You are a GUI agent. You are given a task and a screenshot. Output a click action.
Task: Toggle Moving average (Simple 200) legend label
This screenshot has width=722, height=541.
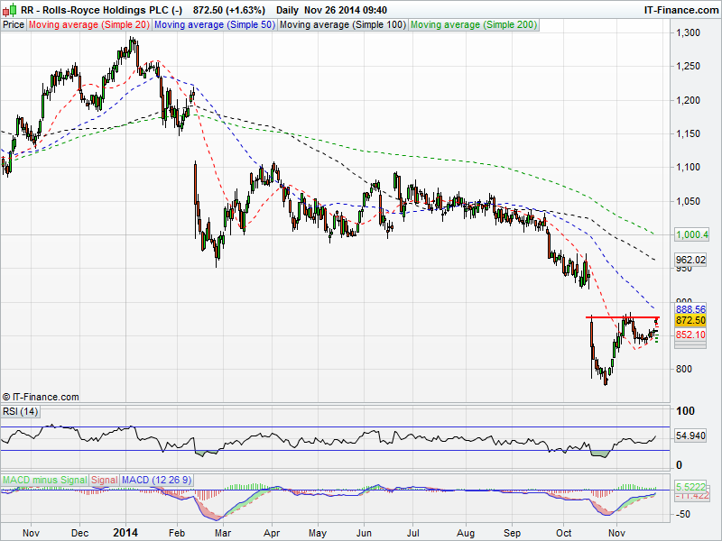pyautogui.click(x=473, y=25)
